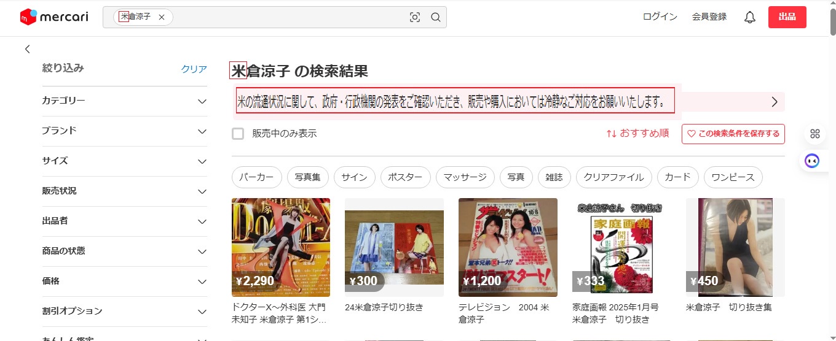
Task: Save search with この検索条件を保存する
Action: 733,134
